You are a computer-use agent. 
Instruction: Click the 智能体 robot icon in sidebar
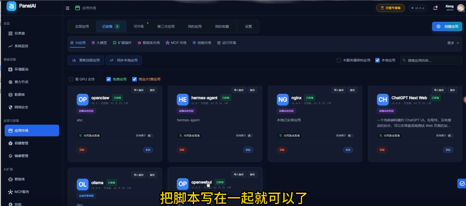tap(10, 179)
